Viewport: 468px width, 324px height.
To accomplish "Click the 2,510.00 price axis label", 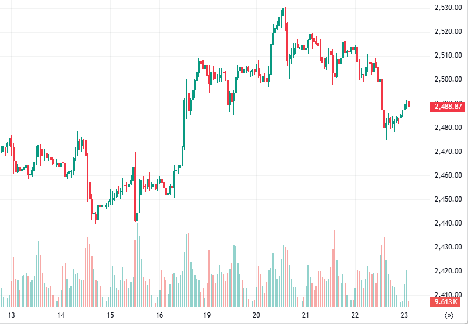I will click(448, 55).
